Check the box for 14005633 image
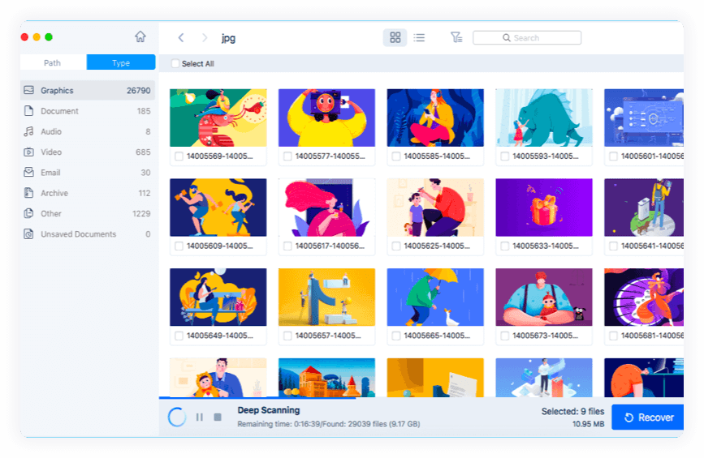This screenshot has width=704, height=458. 504,246
